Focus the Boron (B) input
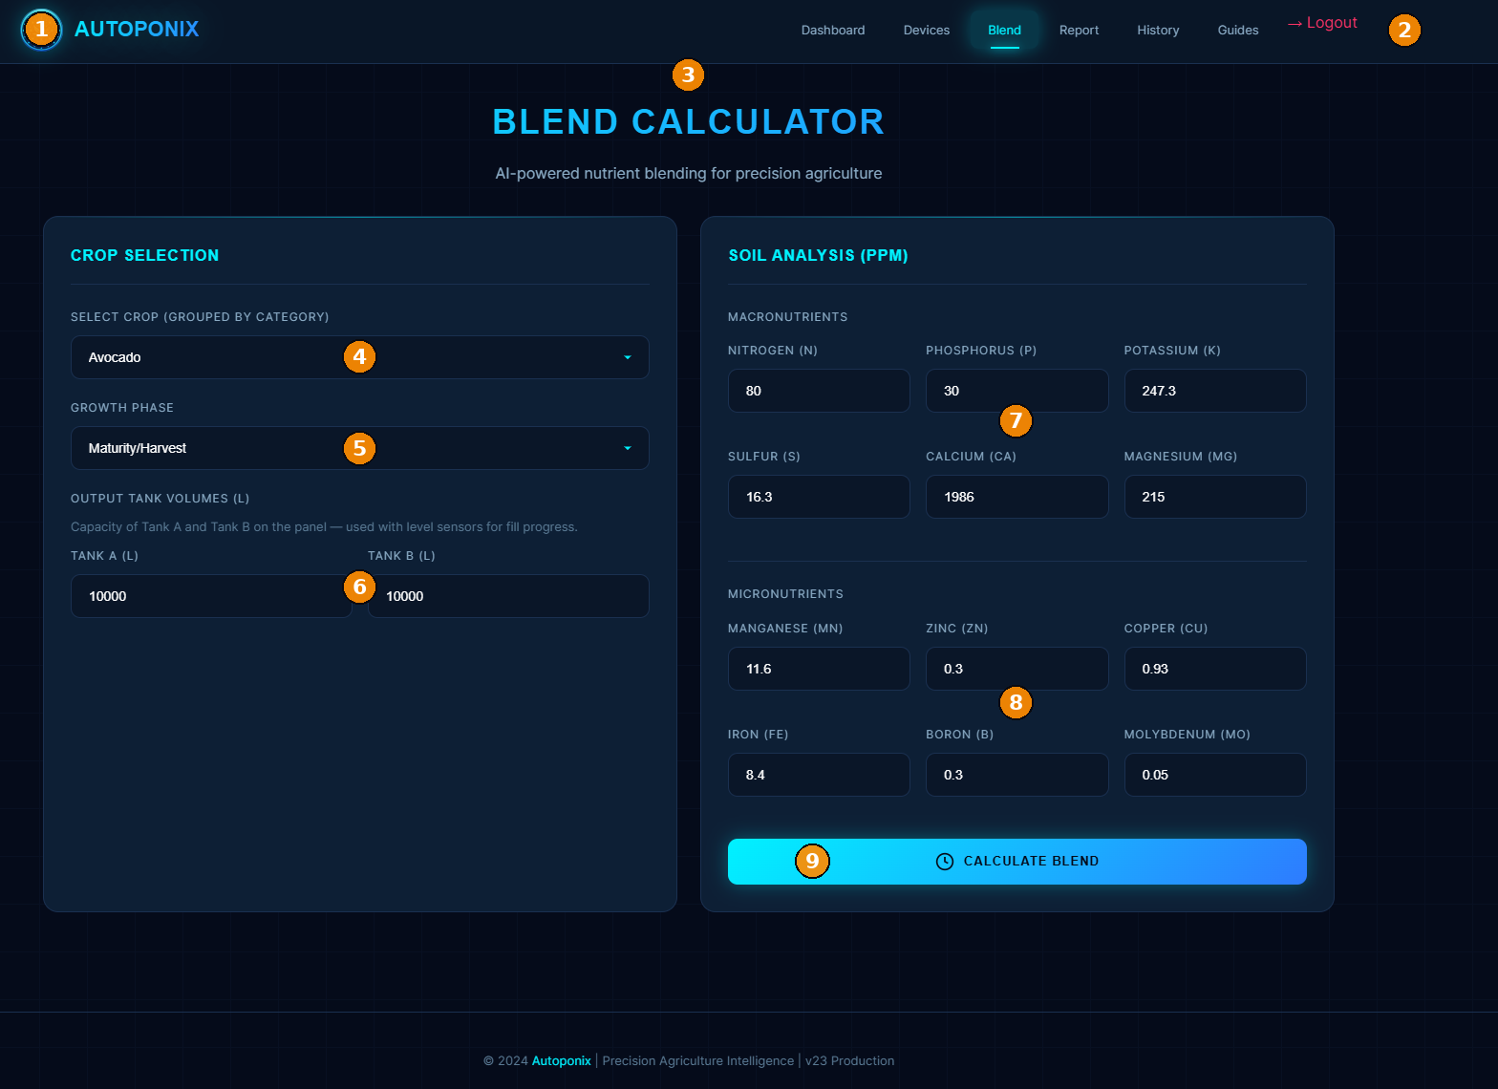This screenshot has height=1089, width=1498. click(x=1016, y=775)
